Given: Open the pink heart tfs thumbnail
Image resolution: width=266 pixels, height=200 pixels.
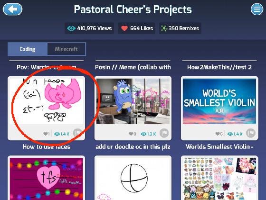Looking at the screenshot, I should (x=47, y=179).
